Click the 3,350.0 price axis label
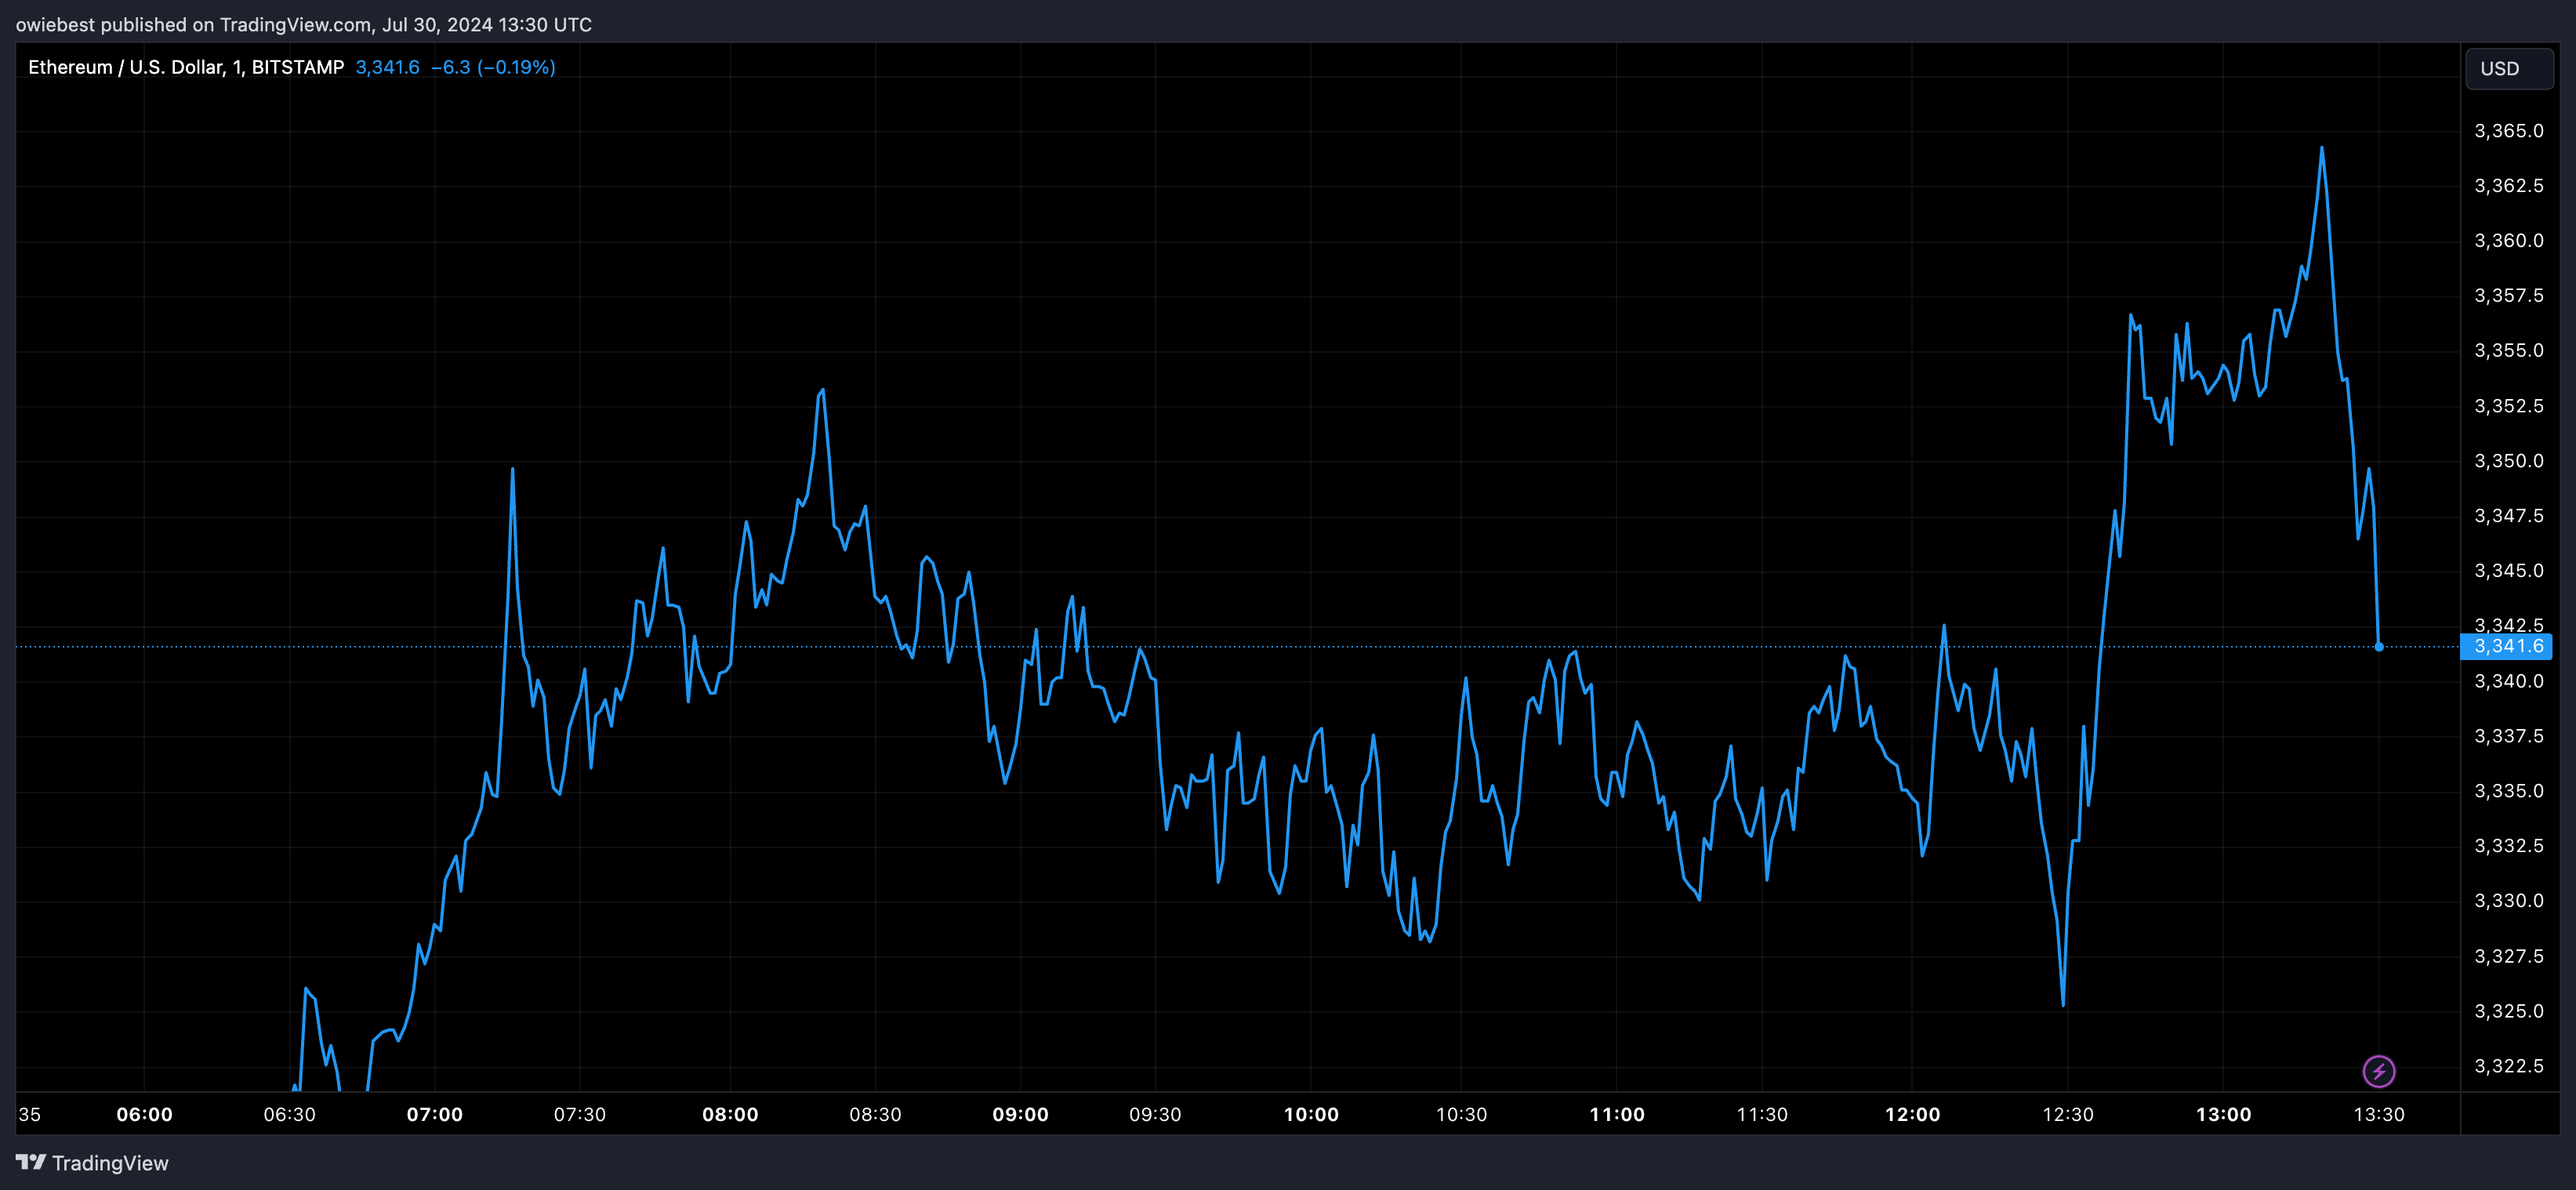 pyautogui.click(x=2508, y=461)
